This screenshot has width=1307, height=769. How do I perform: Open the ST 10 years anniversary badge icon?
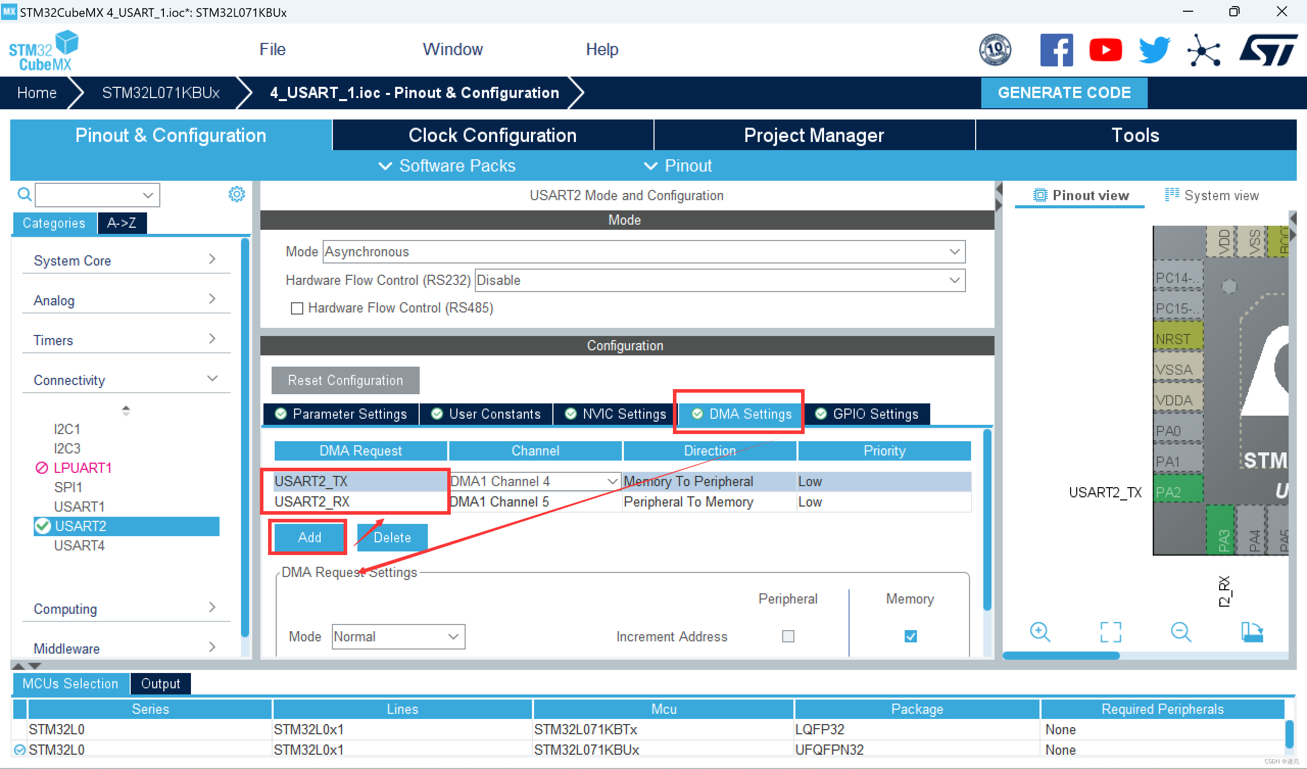pyautogui.click(x=994, y=50)
